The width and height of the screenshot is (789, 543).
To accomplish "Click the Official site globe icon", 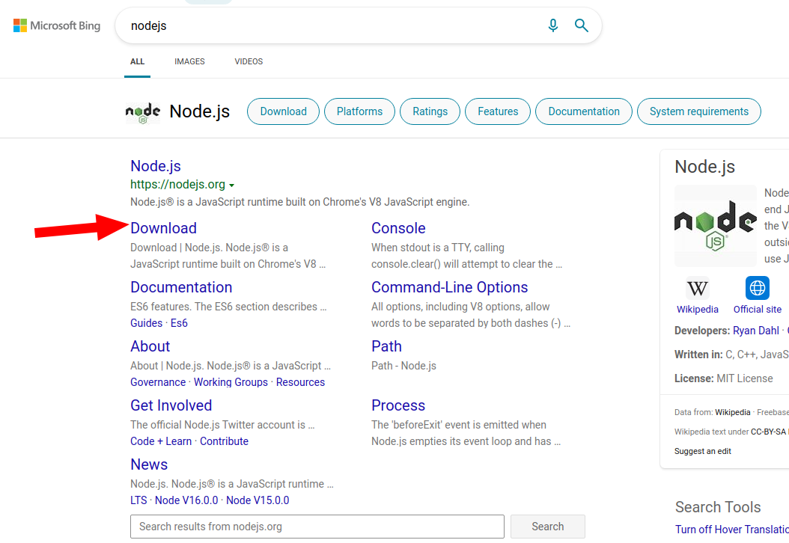I will point(758,288).
